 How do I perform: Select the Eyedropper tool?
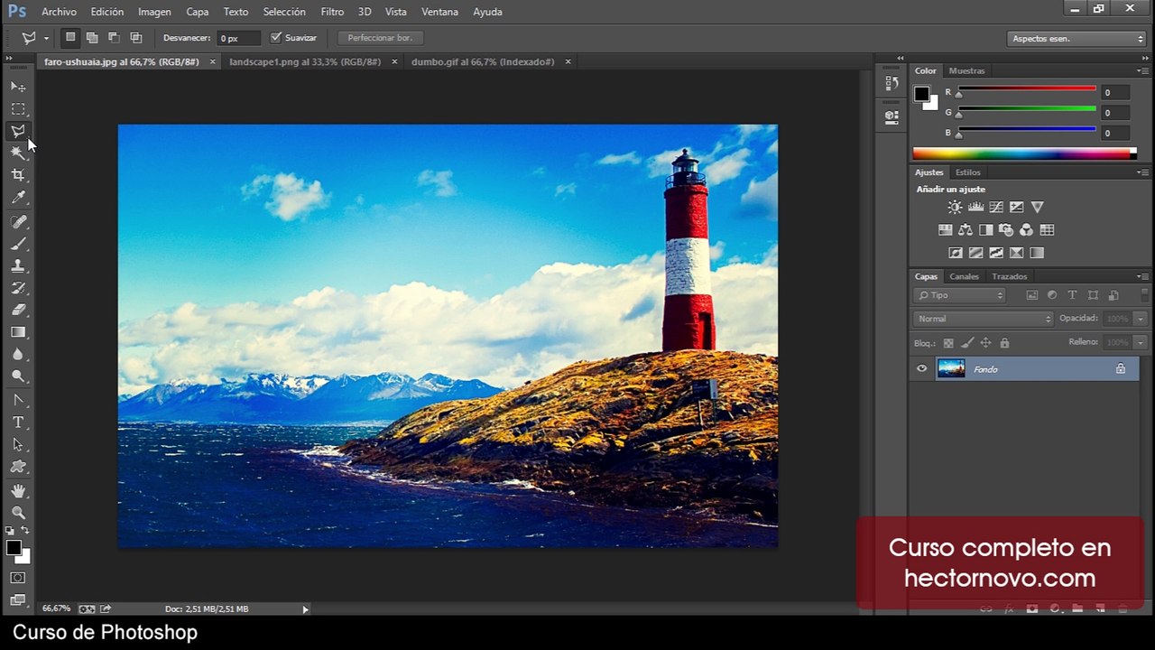(x=18, y=198)
